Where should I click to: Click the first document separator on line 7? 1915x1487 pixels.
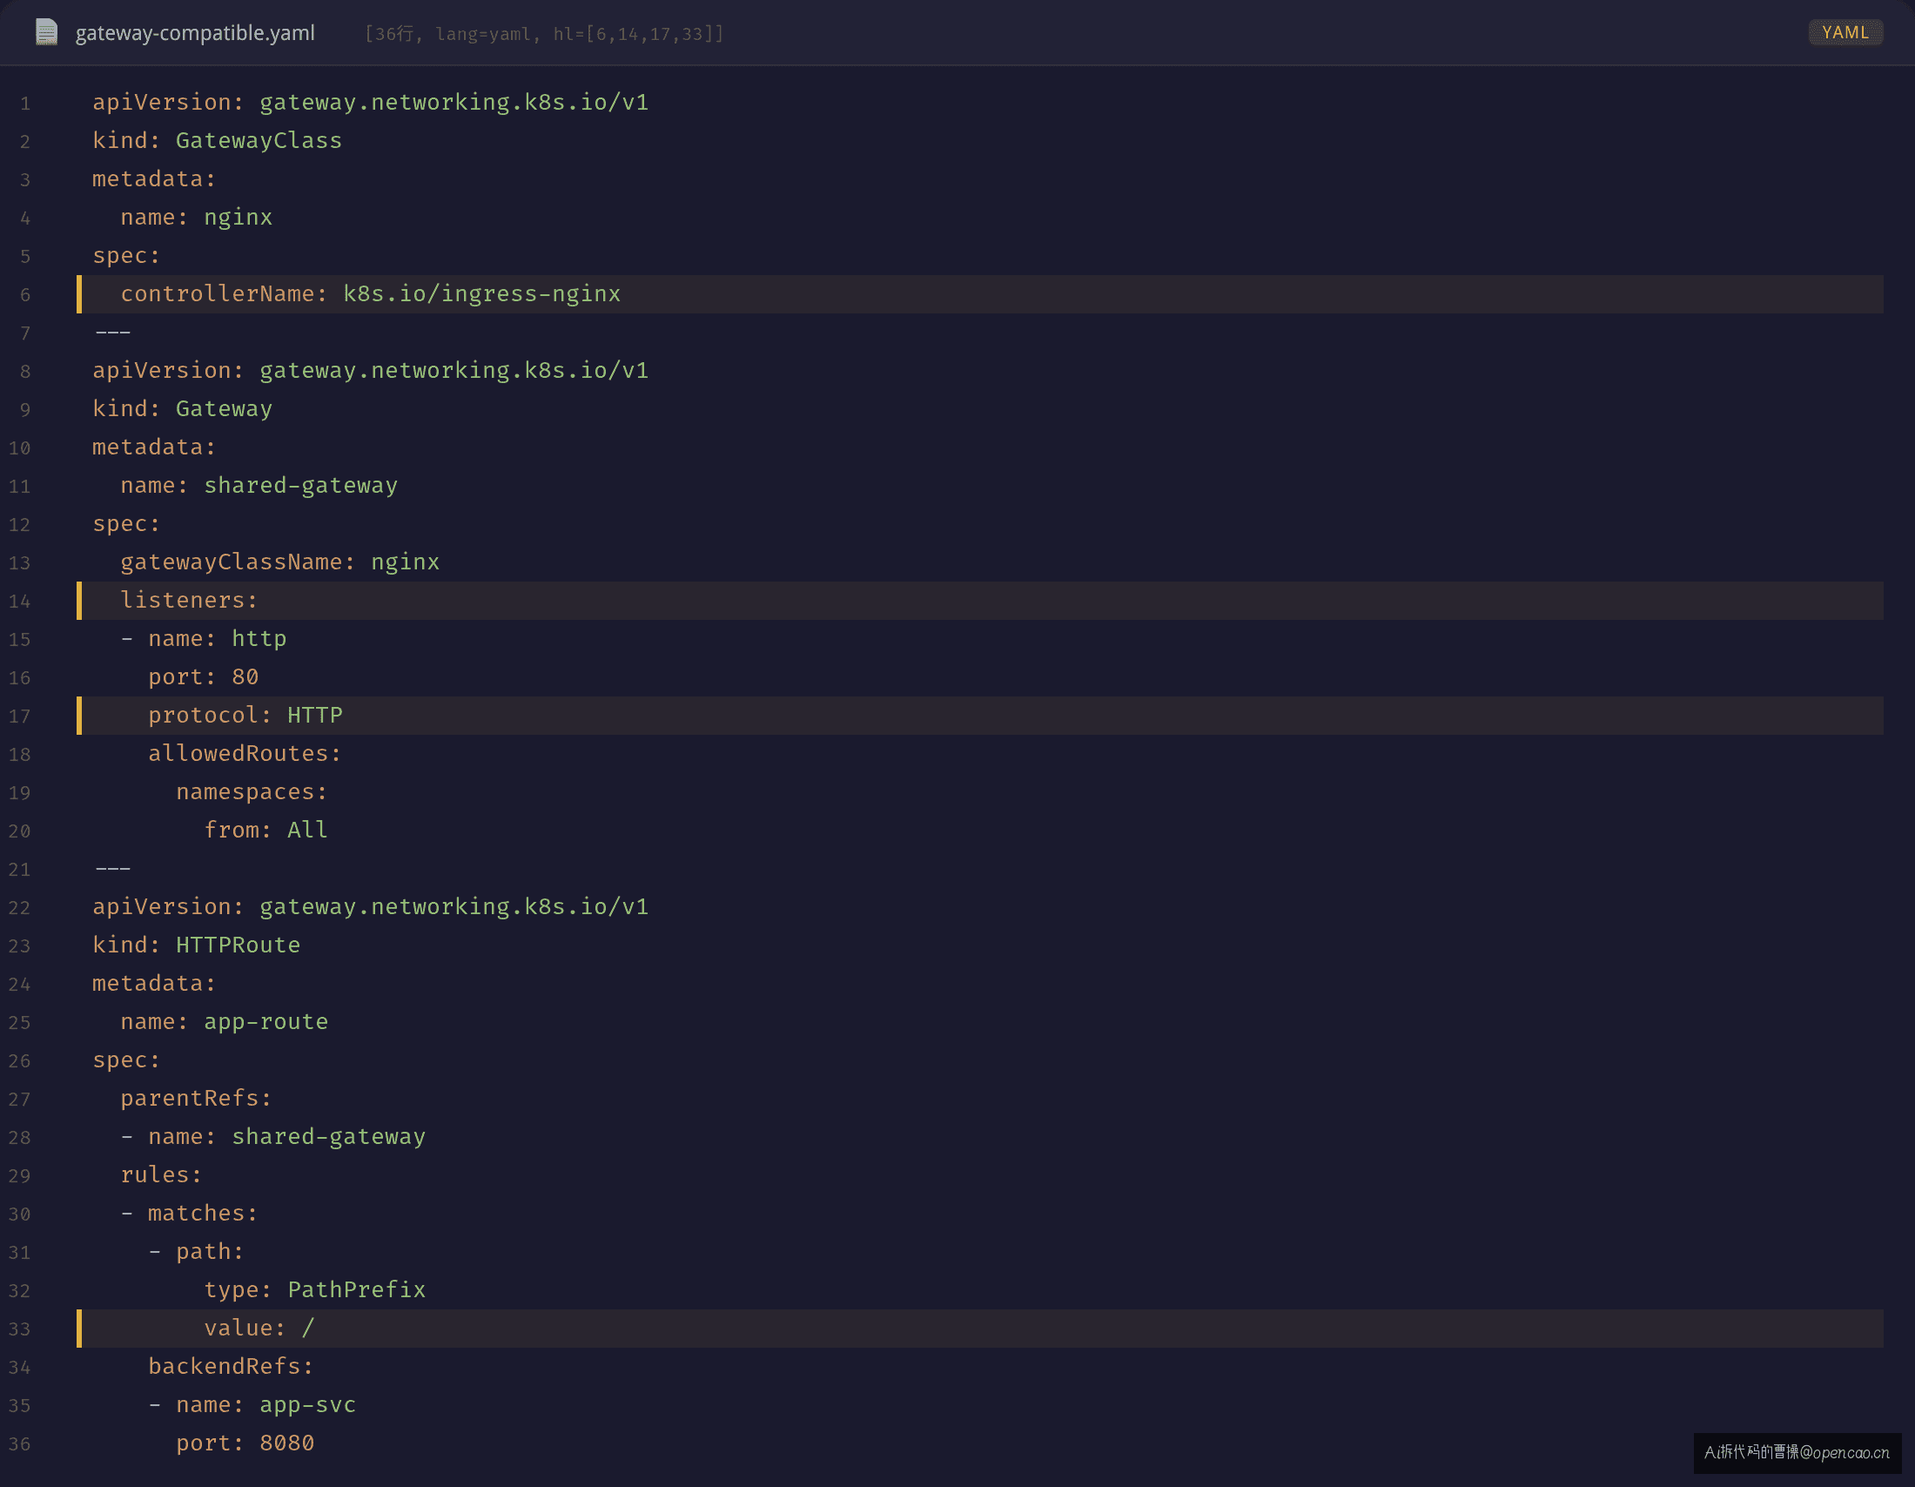112,333
